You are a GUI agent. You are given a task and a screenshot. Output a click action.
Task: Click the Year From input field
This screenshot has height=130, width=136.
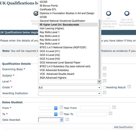95,108
